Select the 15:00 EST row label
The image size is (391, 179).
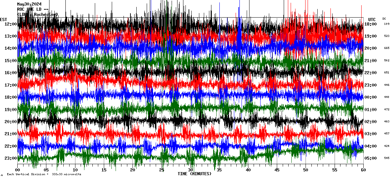coord(10,61)
